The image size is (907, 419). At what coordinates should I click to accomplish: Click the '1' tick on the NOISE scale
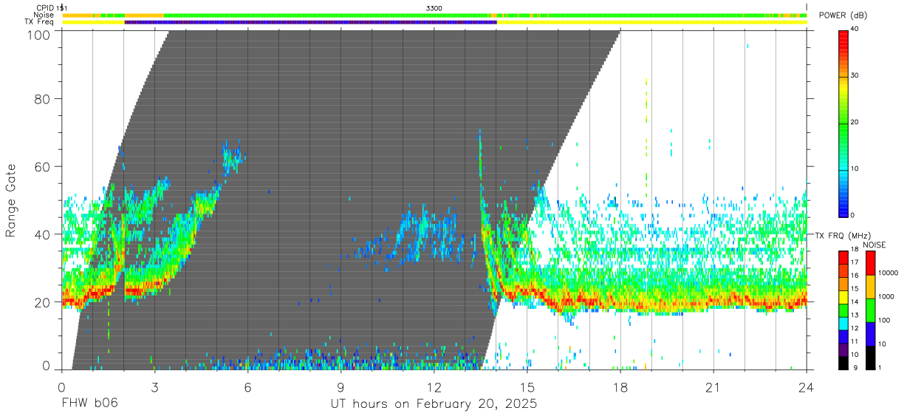pyautogui.click(x=880, y=367)
